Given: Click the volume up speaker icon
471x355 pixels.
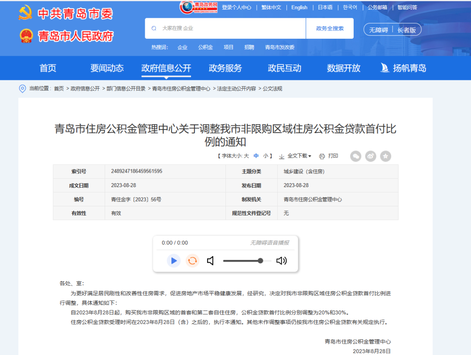Looking at the screenshot, I should click(281, 261).
